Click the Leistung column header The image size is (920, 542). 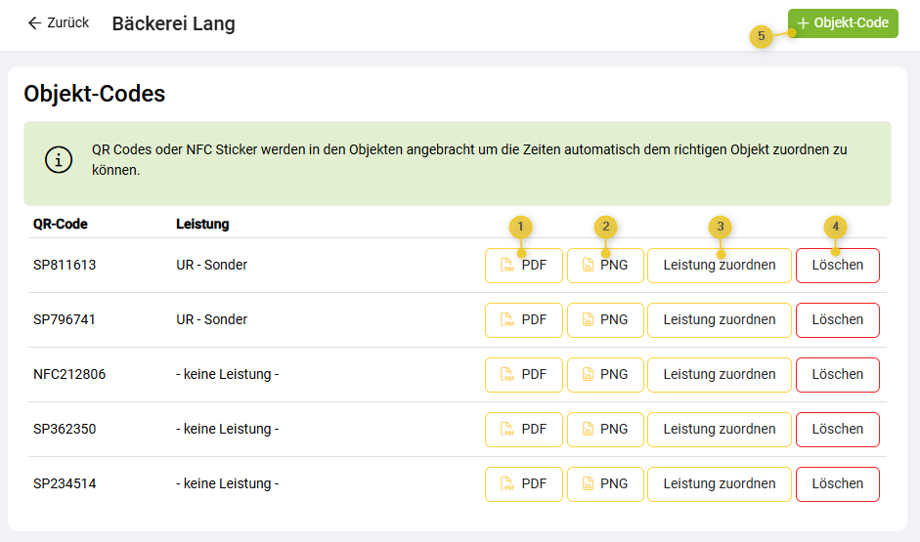(202, 225)
